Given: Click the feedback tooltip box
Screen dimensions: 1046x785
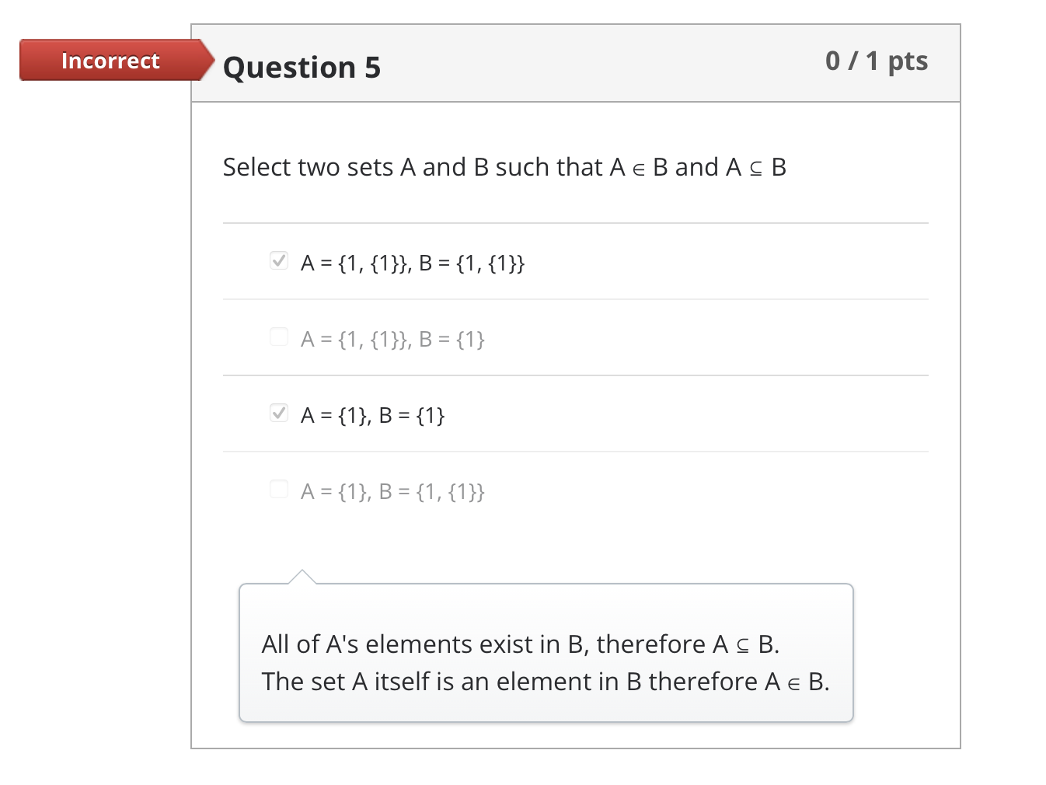Looking at the screenshot, I should point(546,653).
